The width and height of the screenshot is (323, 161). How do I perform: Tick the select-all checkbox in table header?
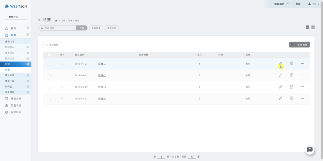(49, 55)
